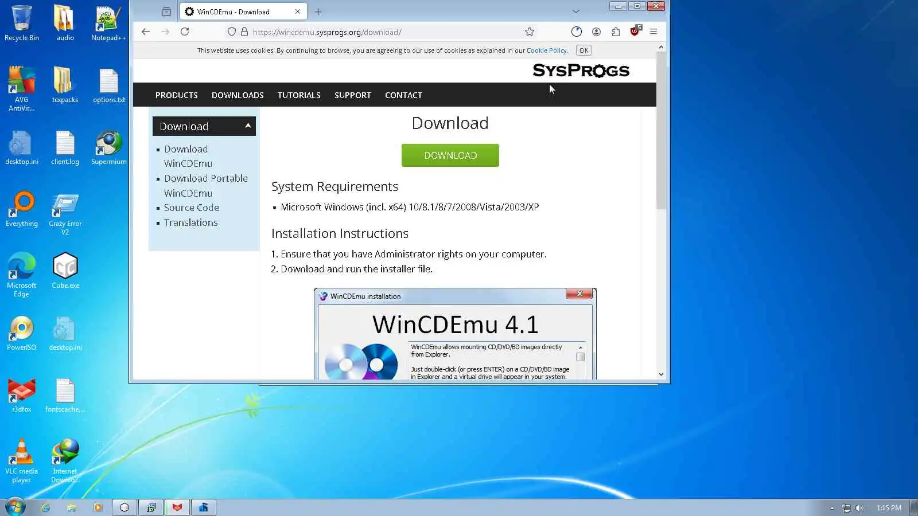The width and height of the screenshot is (918, 516).
Task: Select the WinCDEmu - Download tab
Action: tap(243, 11)
